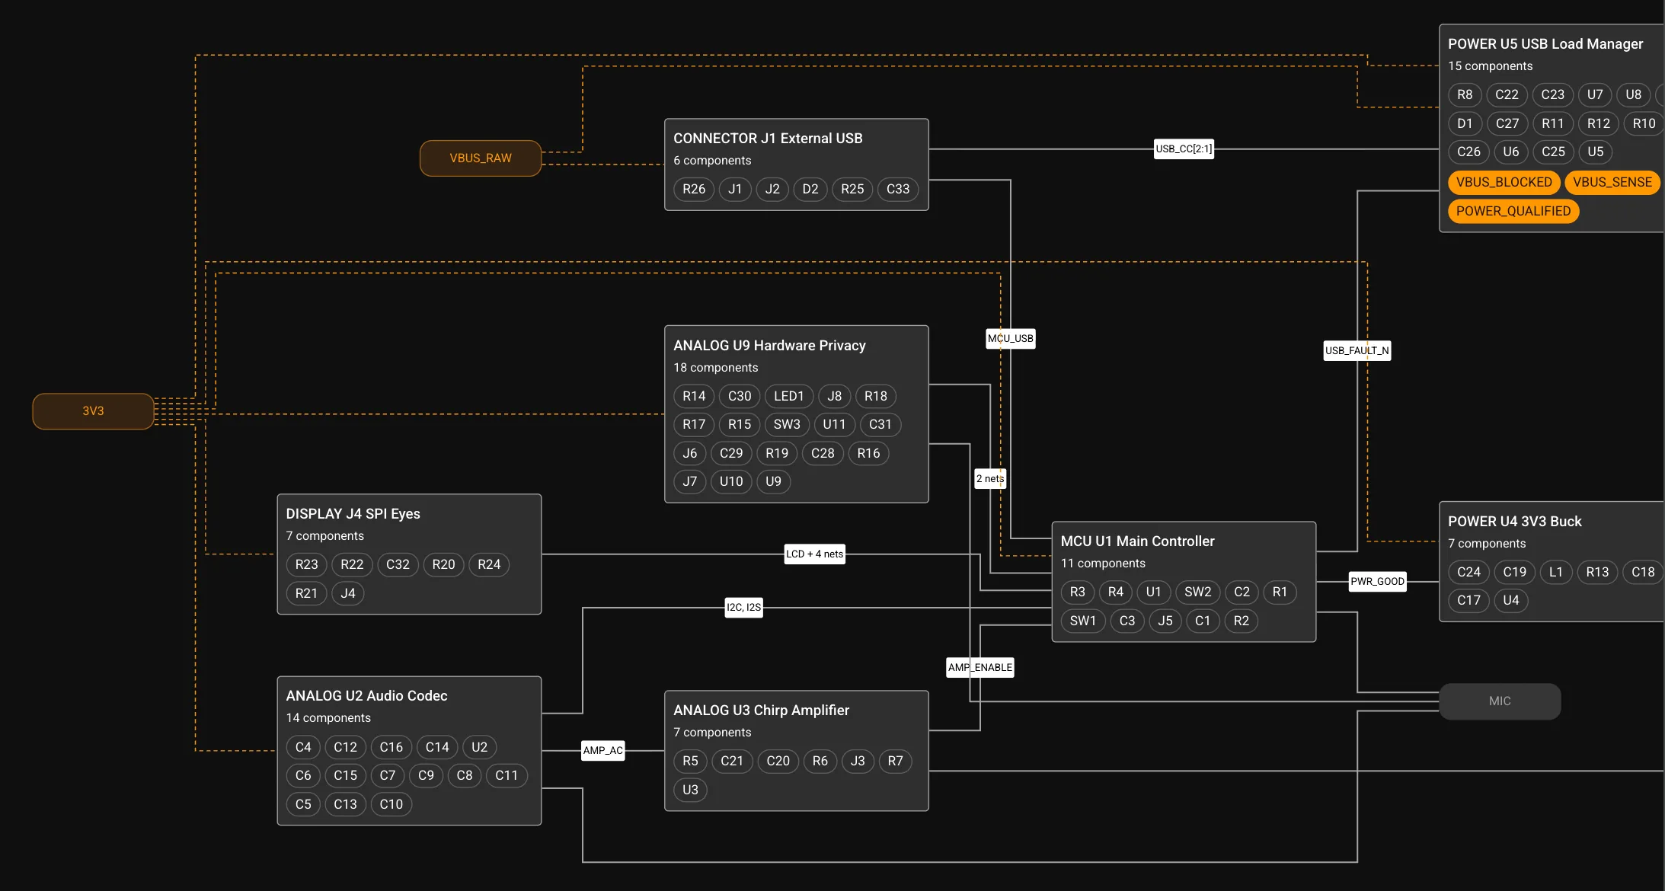Click the USB_CC[2:1] net label
Image resolution: width=1665 pixels, height=891 pixels.
point(1184,149)
